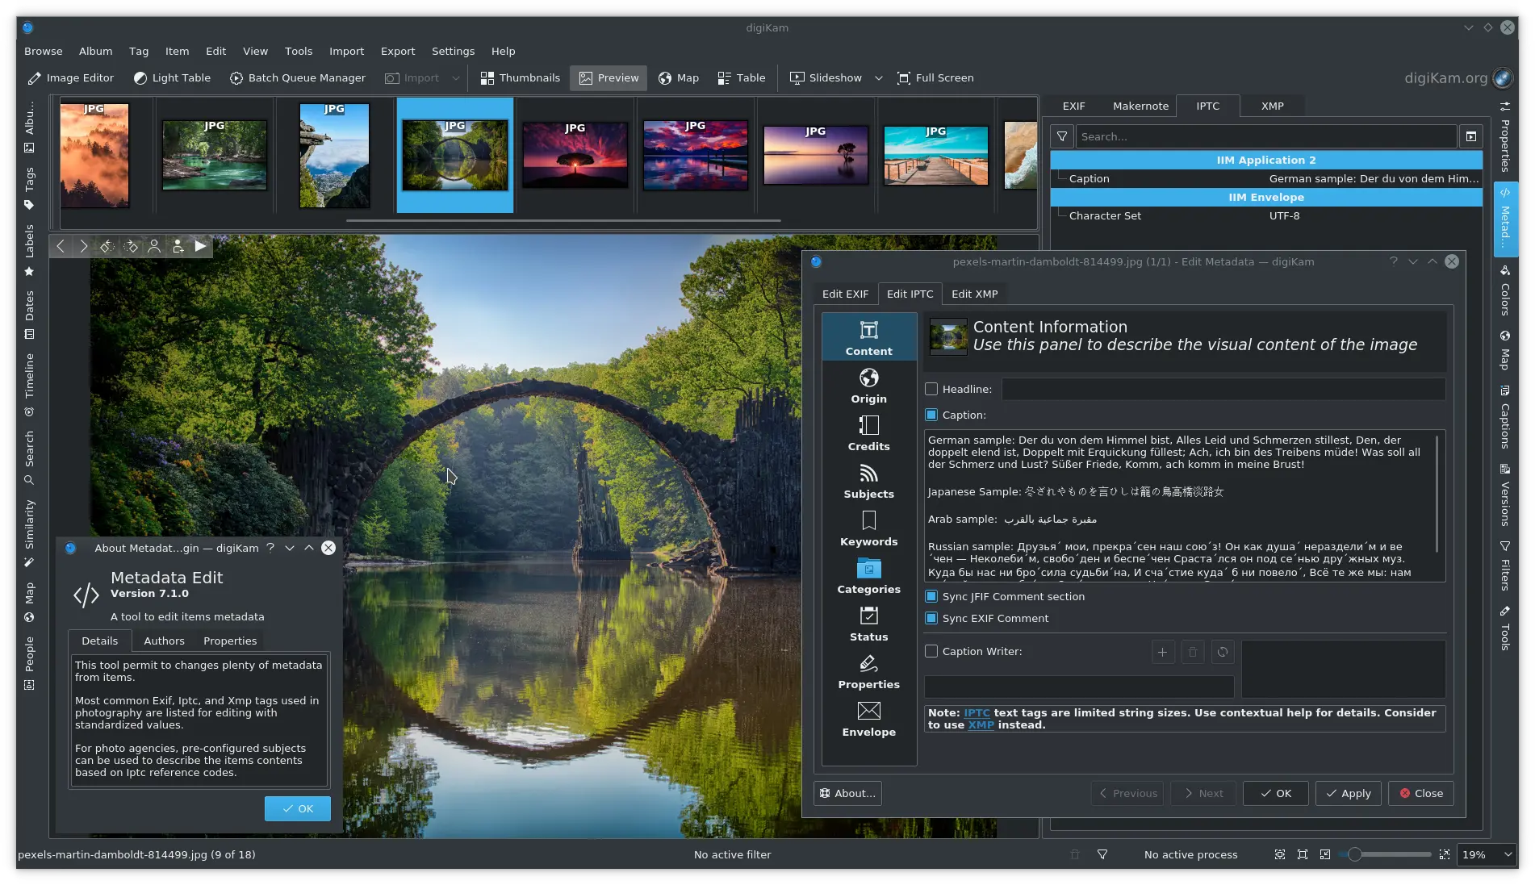1535x885 pixels.
Task: Adjust the zoom slider in status bar
Action: pyautogui.click(x=1355, y=854)
